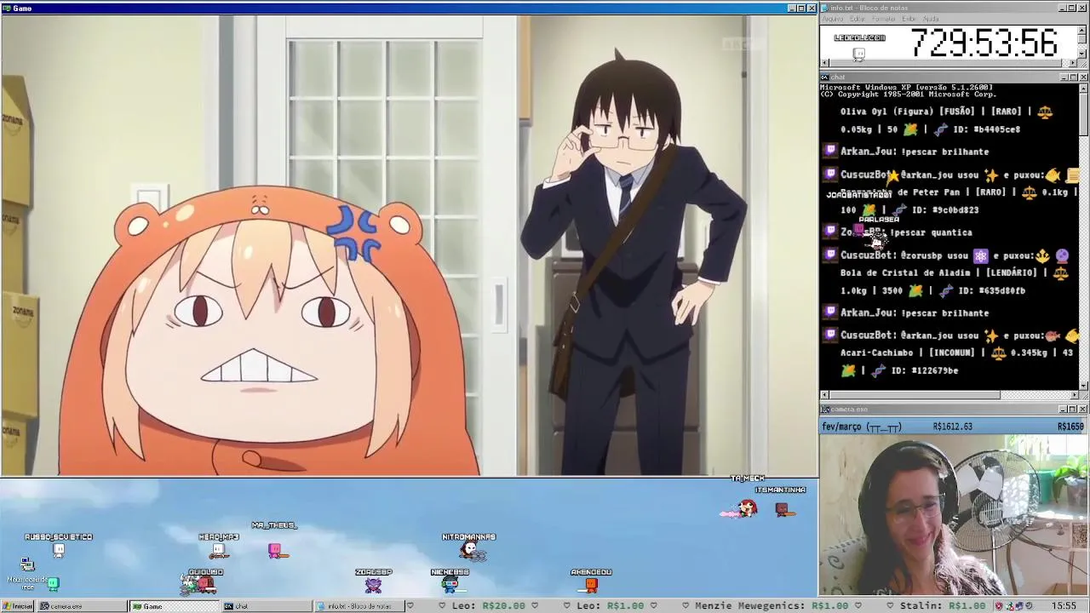Click the AKENOEDU orange character sprite
Image resolution: width=1090 pixels, height=613 pixels.
pos(591,585)
